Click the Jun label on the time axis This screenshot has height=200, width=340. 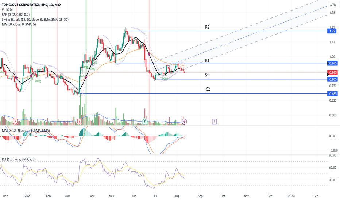point(134,196)
